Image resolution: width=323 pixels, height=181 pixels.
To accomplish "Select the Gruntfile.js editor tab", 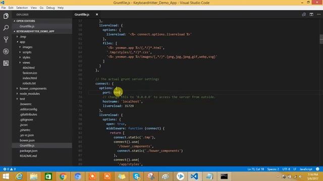I will click(82, 15).
